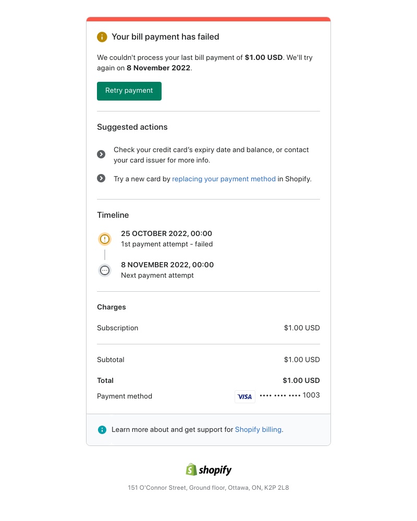Click the yellow info icon beside the failure heading
Viewport: 417px width, 521px height.
[102, 37]
